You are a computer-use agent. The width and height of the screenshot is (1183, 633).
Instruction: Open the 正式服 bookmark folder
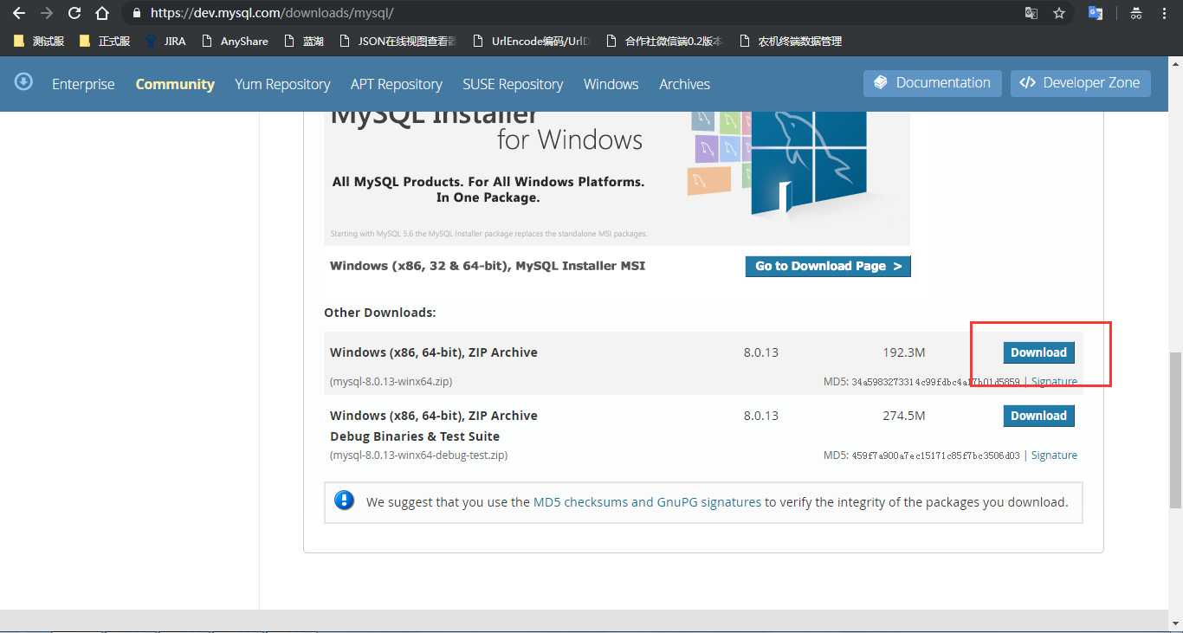click(x=104, y=41)
